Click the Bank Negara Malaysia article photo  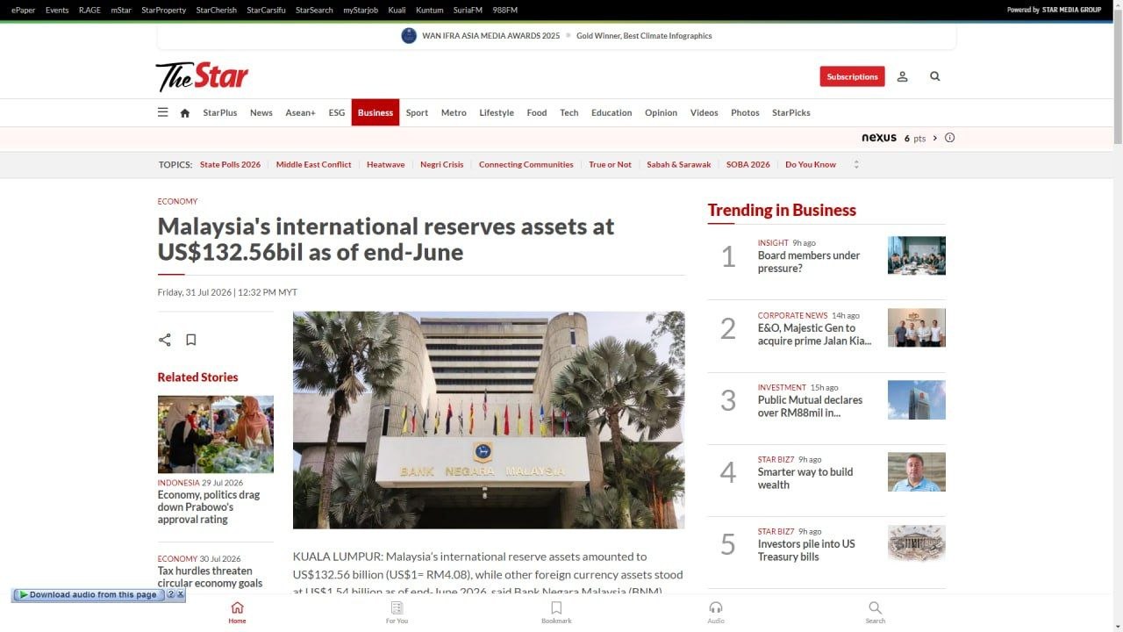point(489,420)
